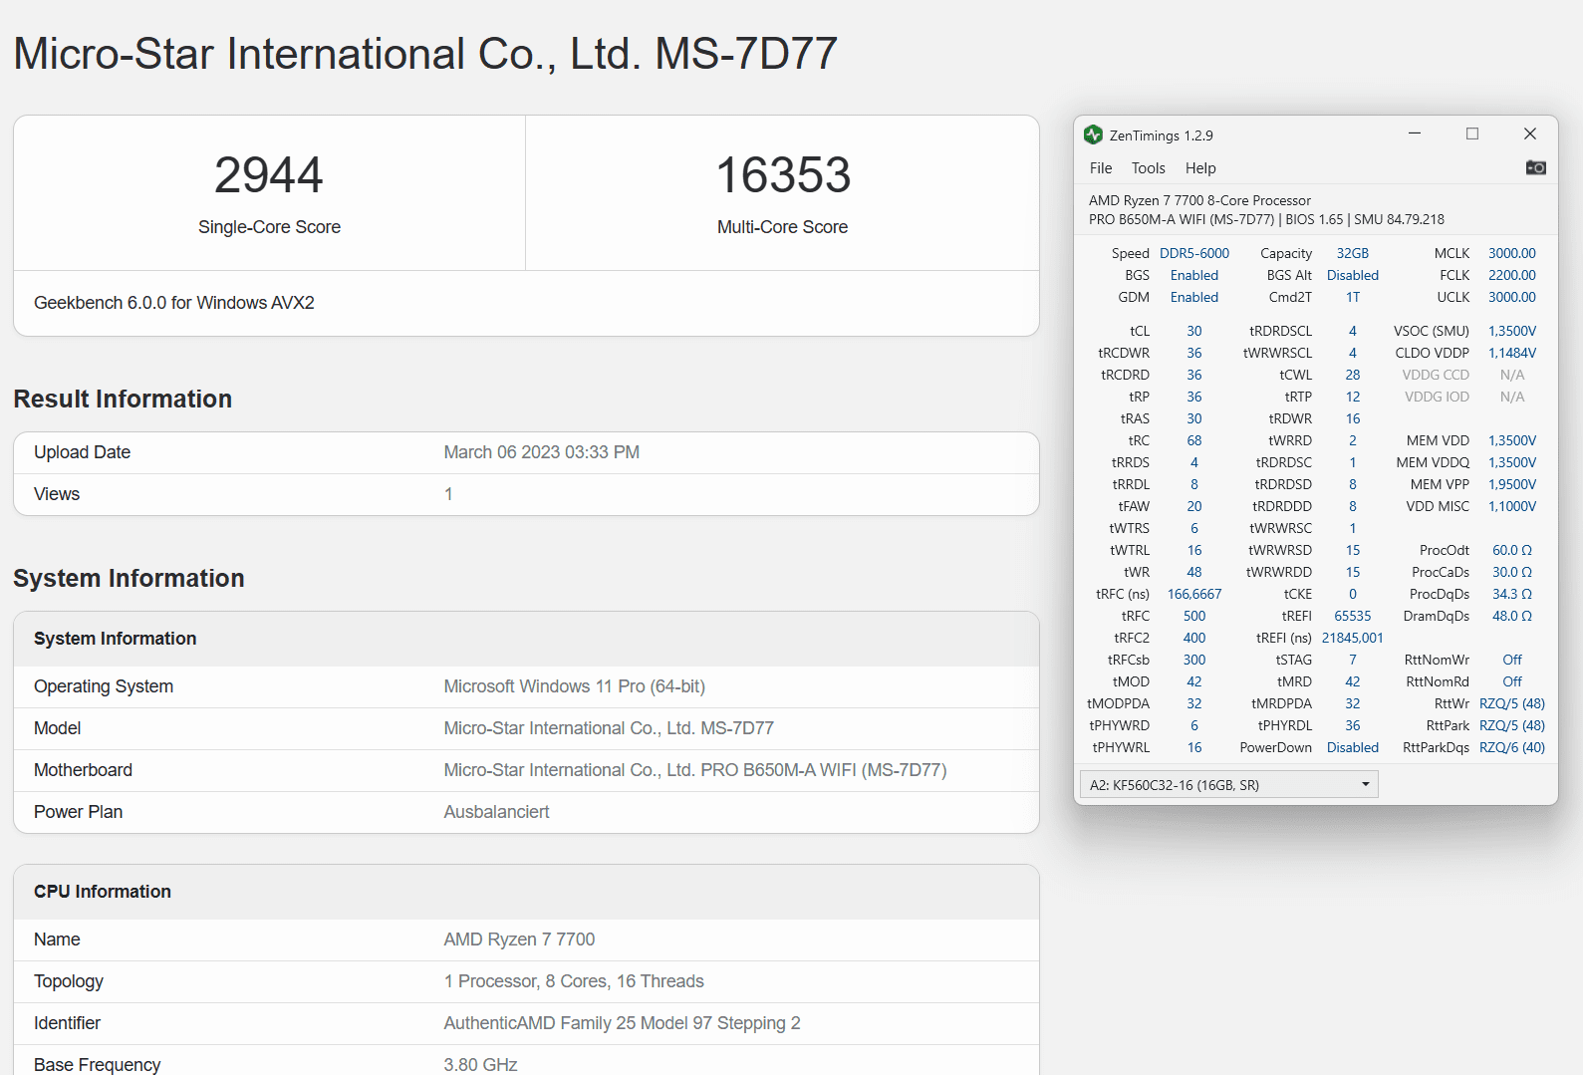Click the tRFC (ns) value 166,6667
Image resolution: width=1583 pixels, height=1075 pixels.
click(x=1194, y=594)
